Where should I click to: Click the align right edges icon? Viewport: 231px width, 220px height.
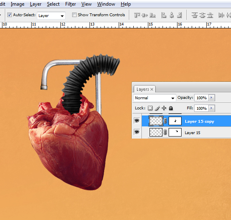tap(179, 15)
